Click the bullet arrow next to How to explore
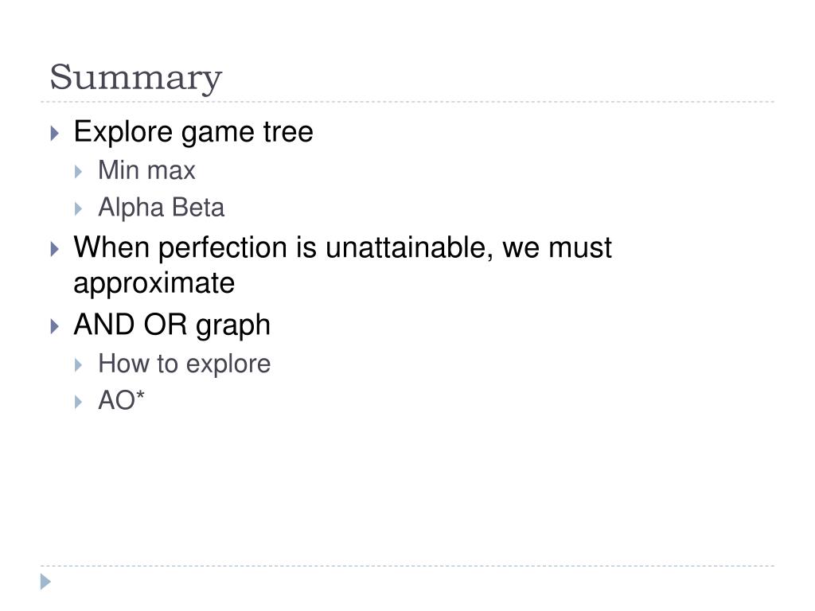Viewport: 815px width, 611px height. pyautogui.click(x=79, y=365)
